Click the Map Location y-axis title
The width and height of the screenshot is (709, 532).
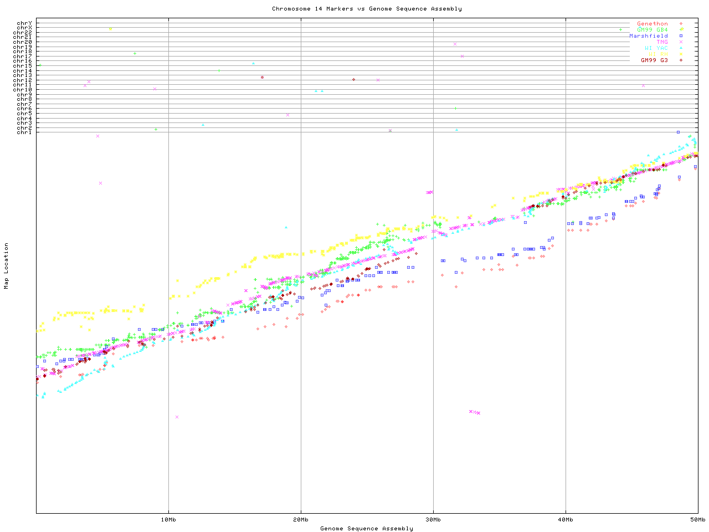[x=7, y=266]
